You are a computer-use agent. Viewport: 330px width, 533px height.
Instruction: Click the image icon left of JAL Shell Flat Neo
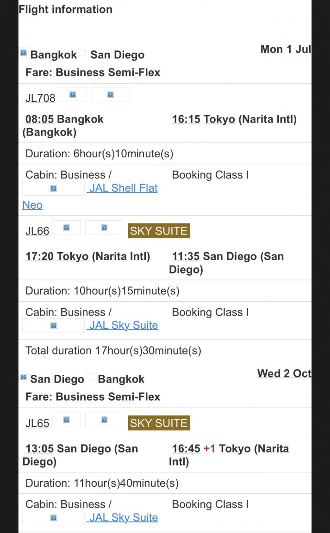pos(53,188)
